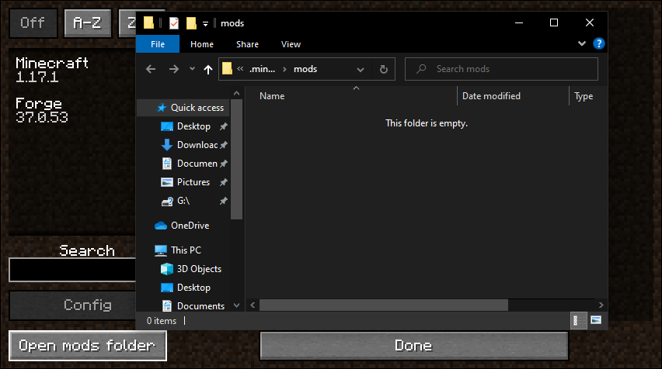
Task: Minimize the mods Explorer window
Action: [x=519, y=22]
